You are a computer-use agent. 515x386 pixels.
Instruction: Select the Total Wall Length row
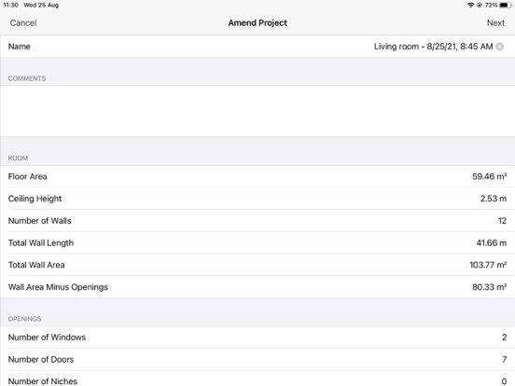click(257, 243)
